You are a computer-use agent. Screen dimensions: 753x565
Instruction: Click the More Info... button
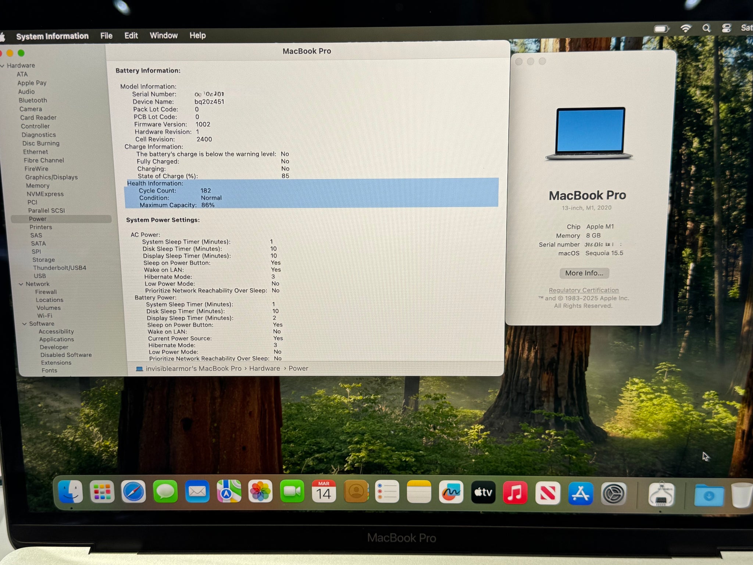coord(584,273)
